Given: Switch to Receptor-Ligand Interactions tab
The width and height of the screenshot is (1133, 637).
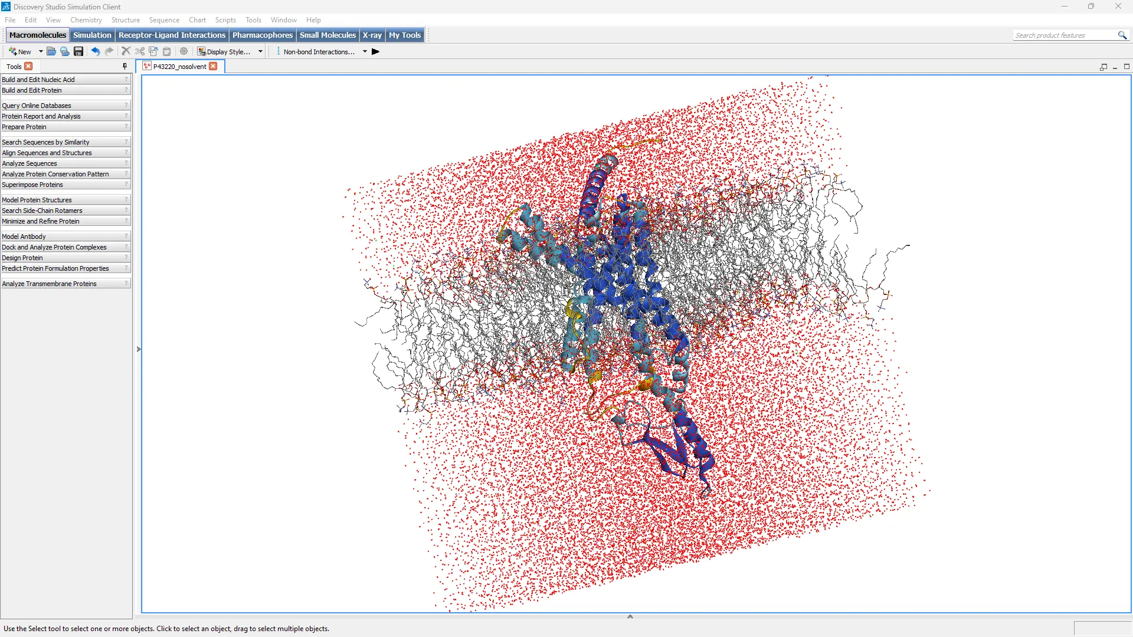Looking at the screenshot, I should (172, 35).
